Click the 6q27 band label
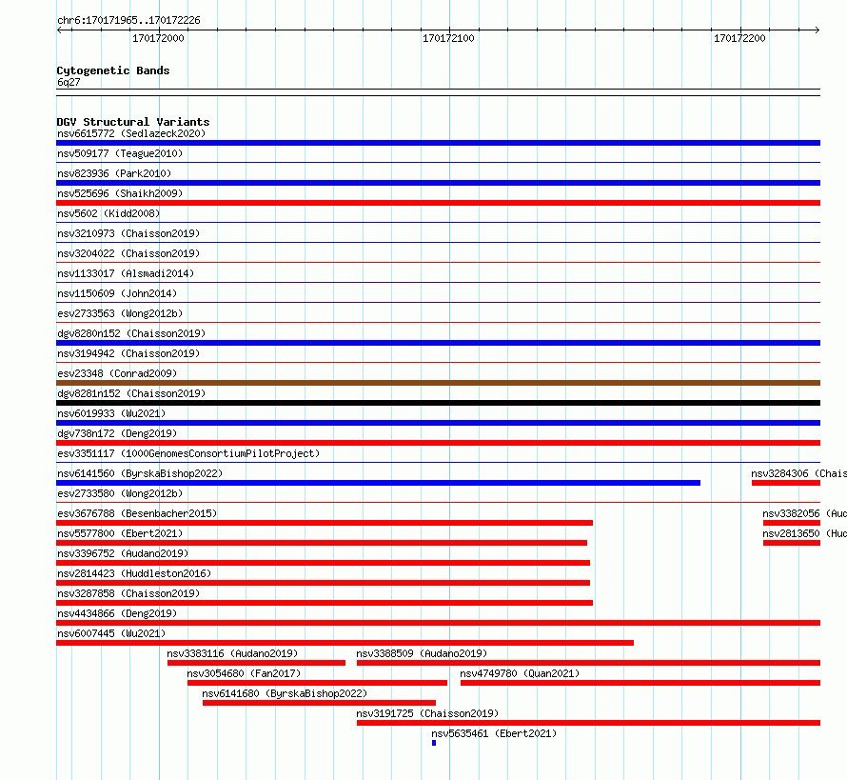This screenshot has width=847, height=780. 69,82
